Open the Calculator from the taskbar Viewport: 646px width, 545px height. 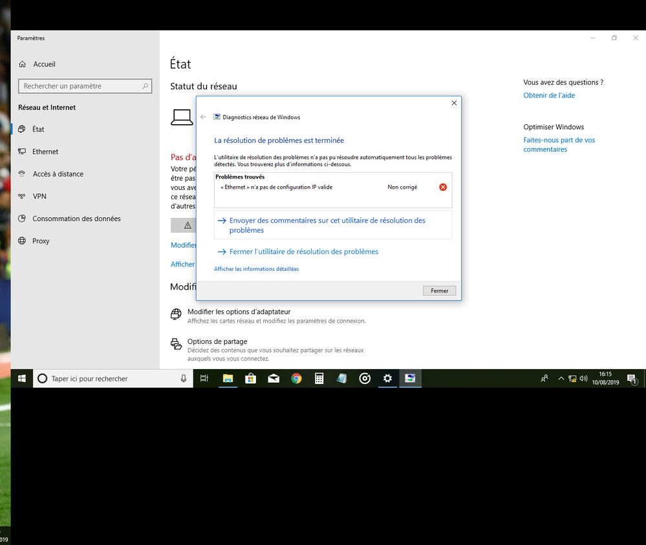coord(319,379)
